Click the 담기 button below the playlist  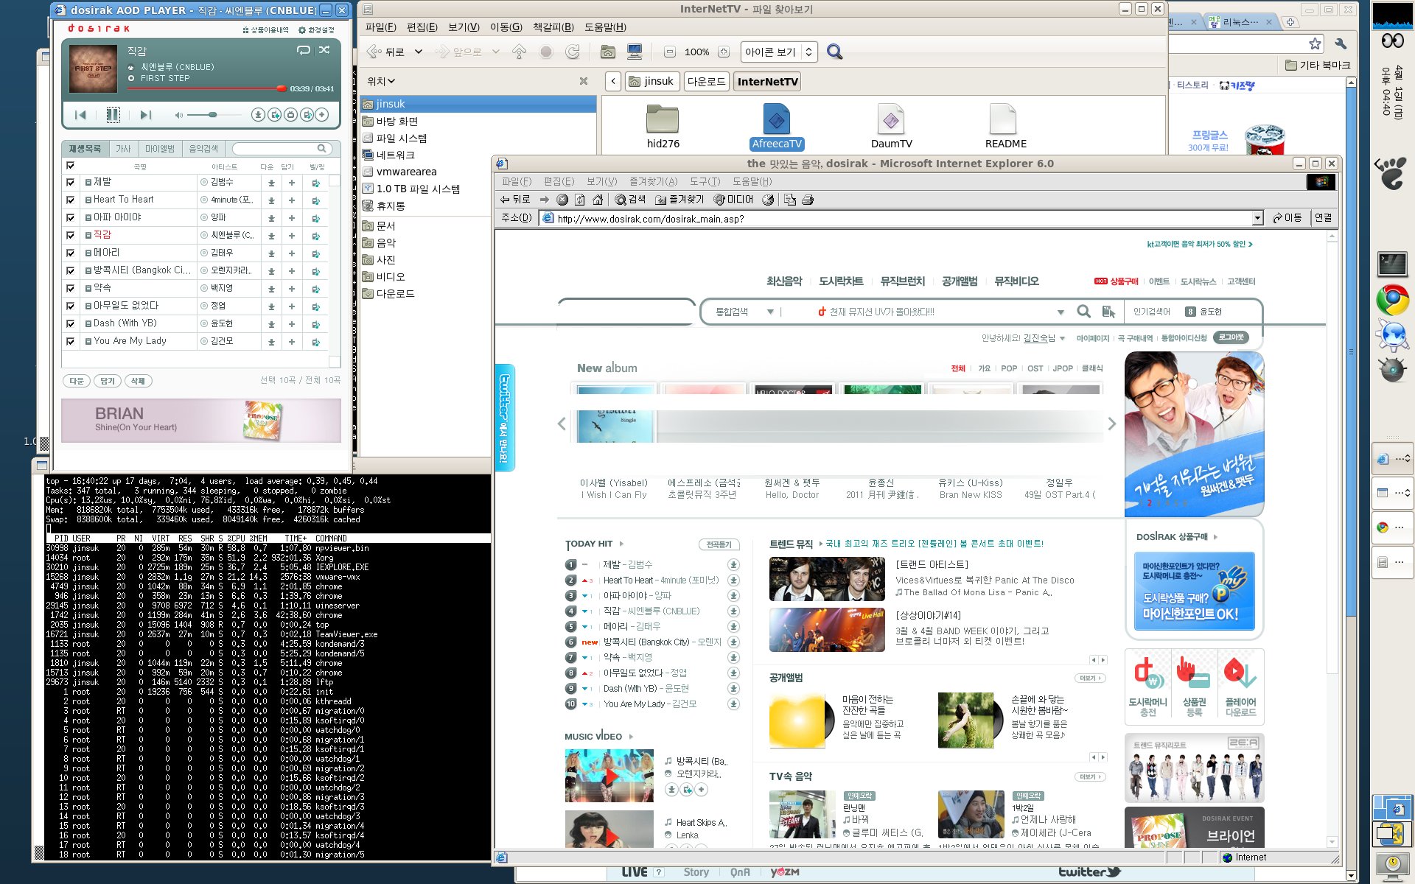[x=108, y=381]
